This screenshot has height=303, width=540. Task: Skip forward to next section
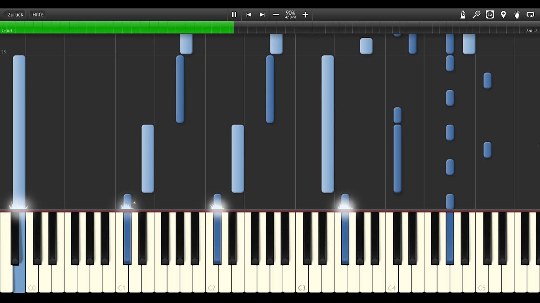click(x=262, y=14)
